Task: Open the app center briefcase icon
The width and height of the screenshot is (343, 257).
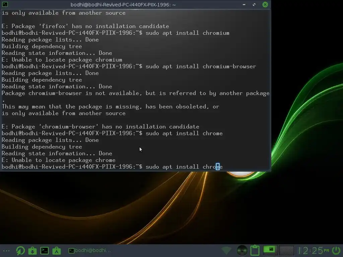Action: (56, 251)
